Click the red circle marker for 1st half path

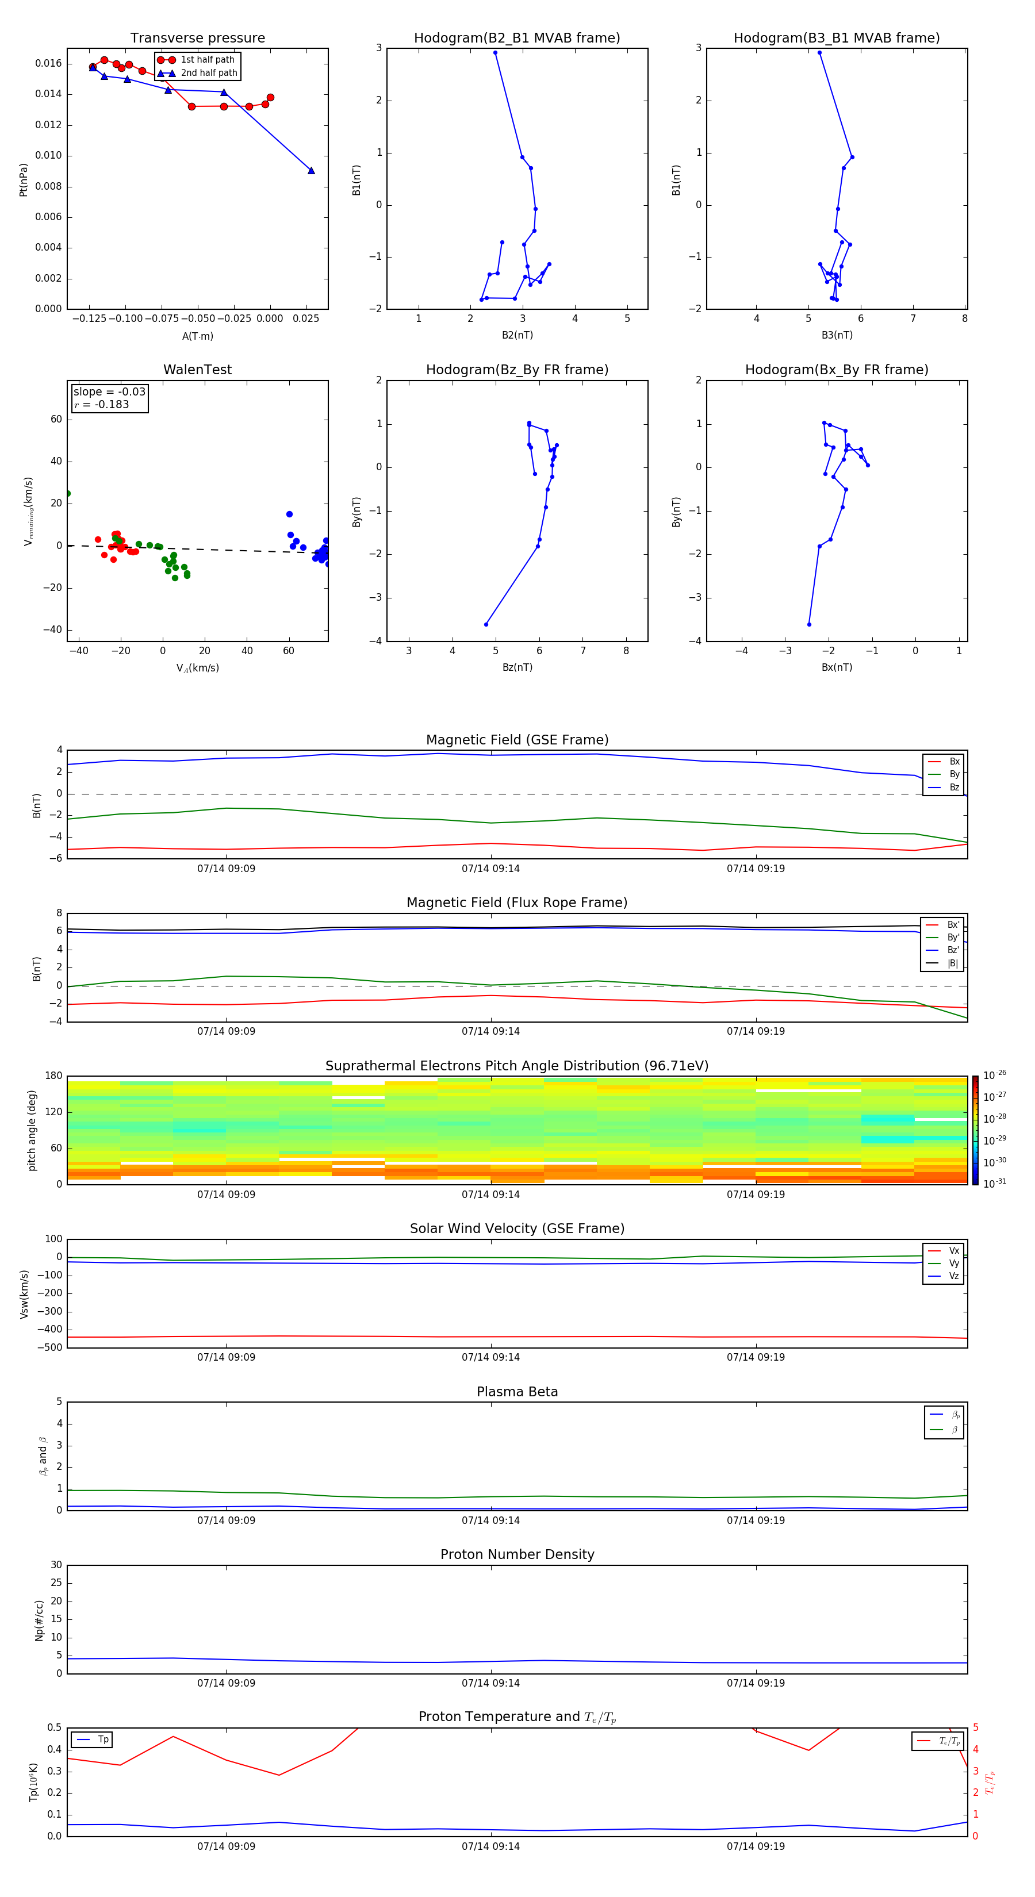click(x=167, y=60)
